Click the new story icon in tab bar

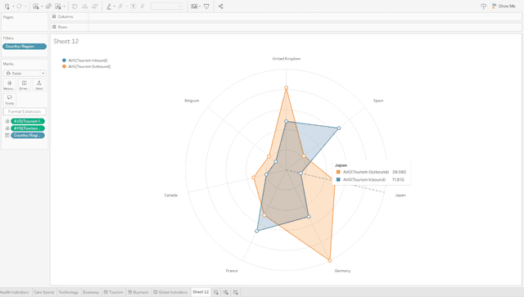pos(236,292)
